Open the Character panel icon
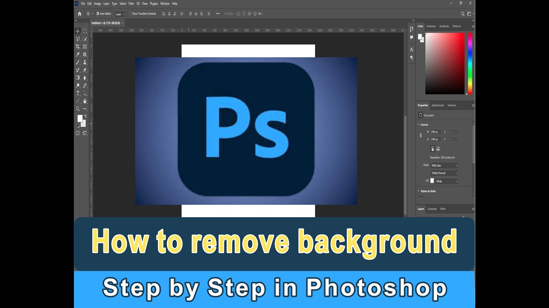Viewport: 549px width, 308px height. tap(411, 50)
